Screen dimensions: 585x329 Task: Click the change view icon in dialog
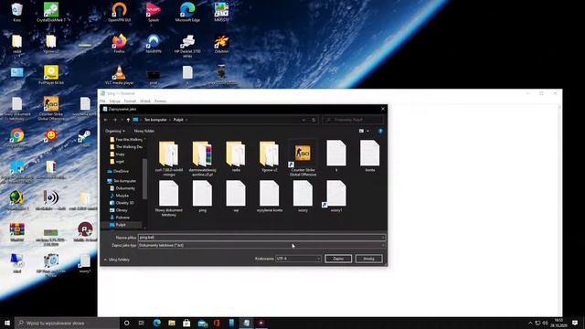pos(361,131)
